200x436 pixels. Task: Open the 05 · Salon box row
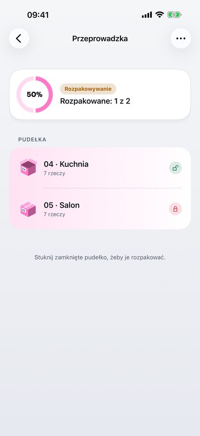pos(100,209)
